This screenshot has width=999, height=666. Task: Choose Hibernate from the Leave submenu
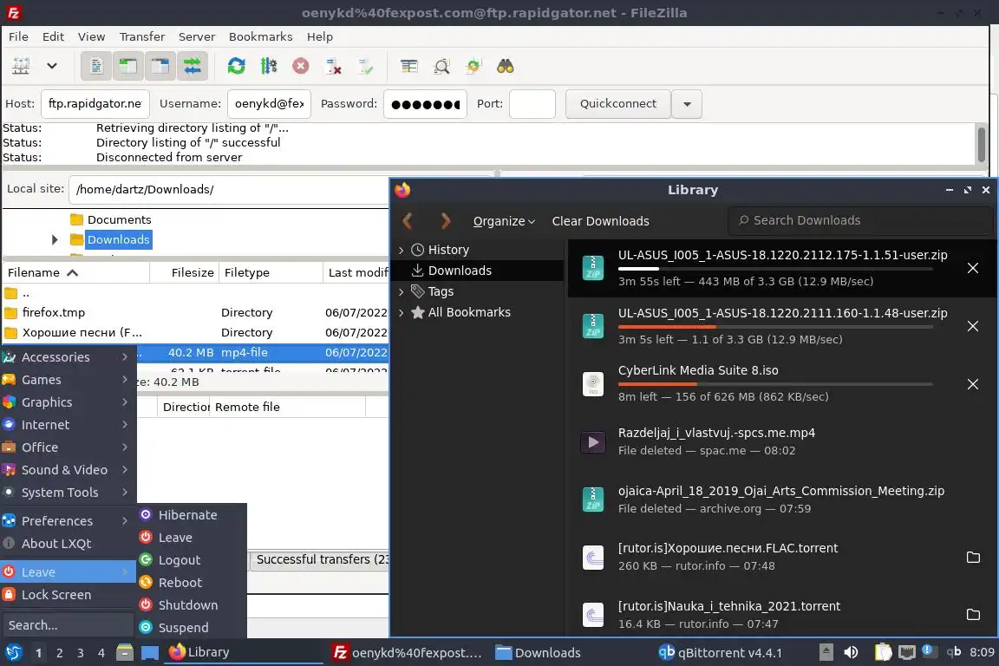[192, 515]
